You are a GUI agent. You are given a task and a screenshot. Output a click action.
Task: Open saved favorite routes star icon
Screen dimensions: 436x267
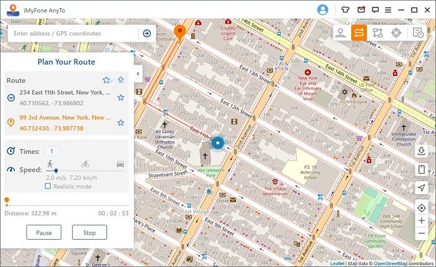tap(107, 80)
